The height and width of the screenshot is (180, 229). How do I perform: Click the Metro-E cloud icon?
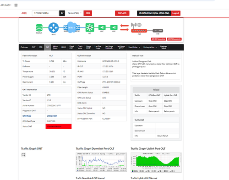[71, 27]
